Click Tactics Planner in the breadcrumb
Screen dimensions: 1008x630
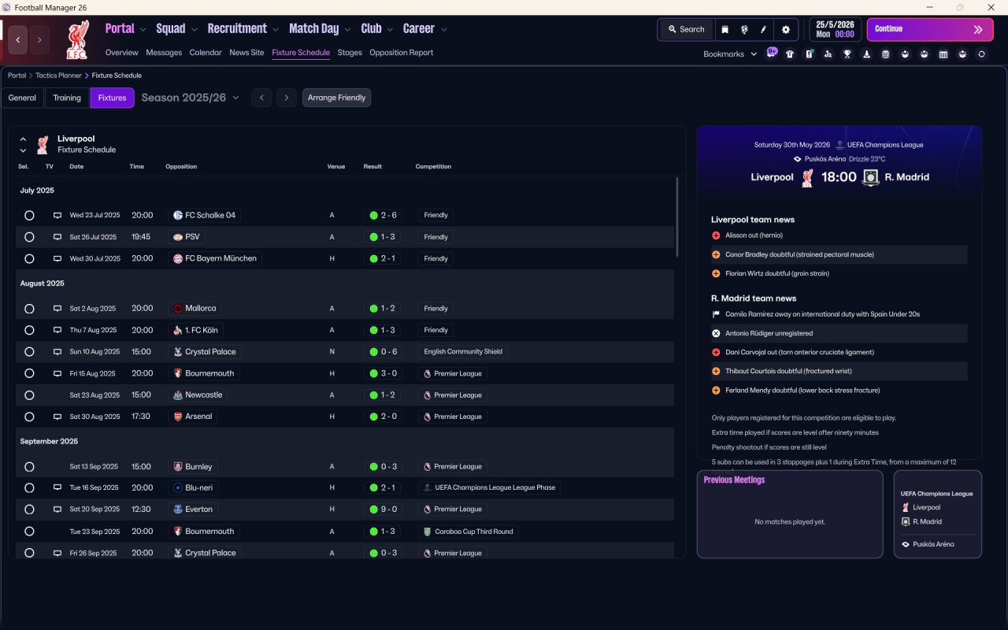click(58, 76)
